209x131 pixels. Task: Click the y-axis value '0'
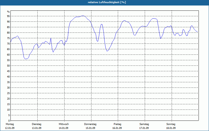tap(9, 121)
